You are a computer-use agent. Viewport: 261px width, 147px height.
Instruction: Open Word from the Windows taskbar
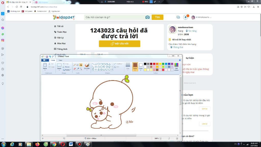tap(71, 144)
